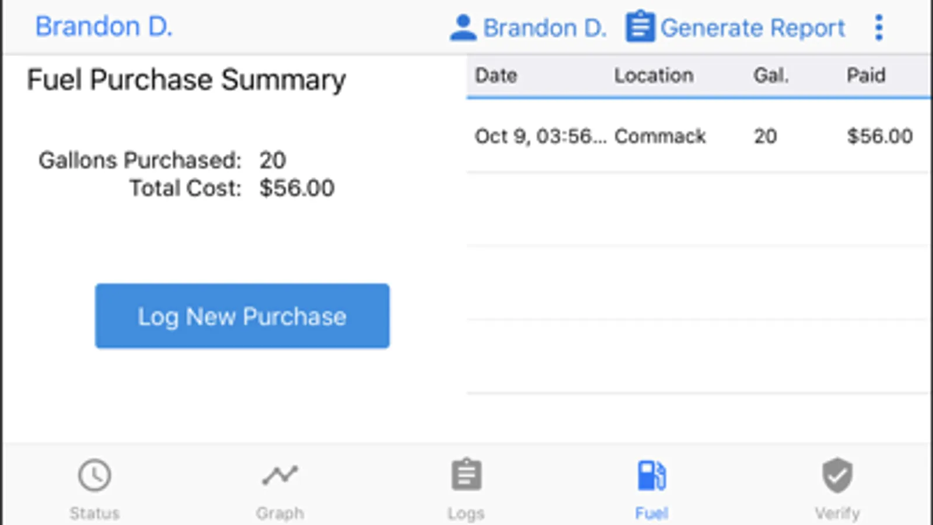Image resolution: width=933 pixels, height=525 pixels.
Task: Click the driver profile person icon
Action: pyautogui.click(x=463, y=27)
